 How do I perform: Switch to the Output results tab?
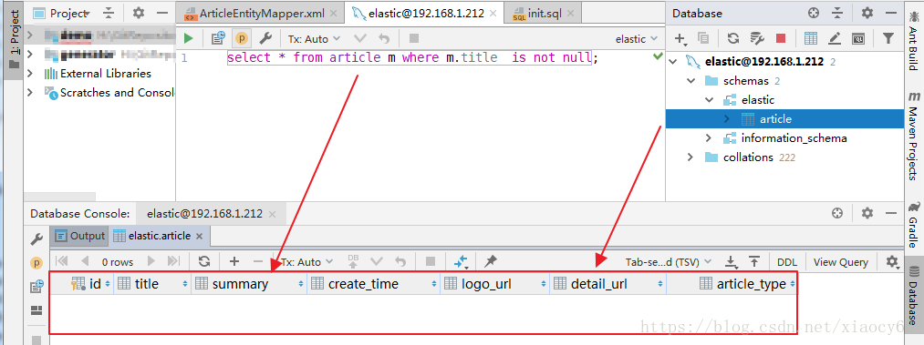click(x=79, y=236)
